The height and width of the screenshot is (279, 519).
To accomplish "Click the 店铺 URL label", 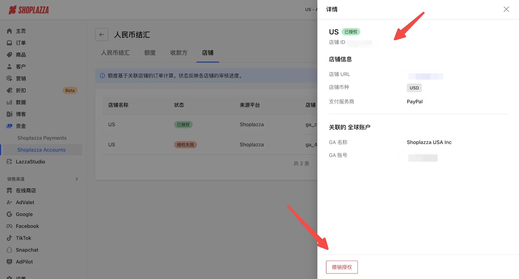I will [x=339, y=74].
